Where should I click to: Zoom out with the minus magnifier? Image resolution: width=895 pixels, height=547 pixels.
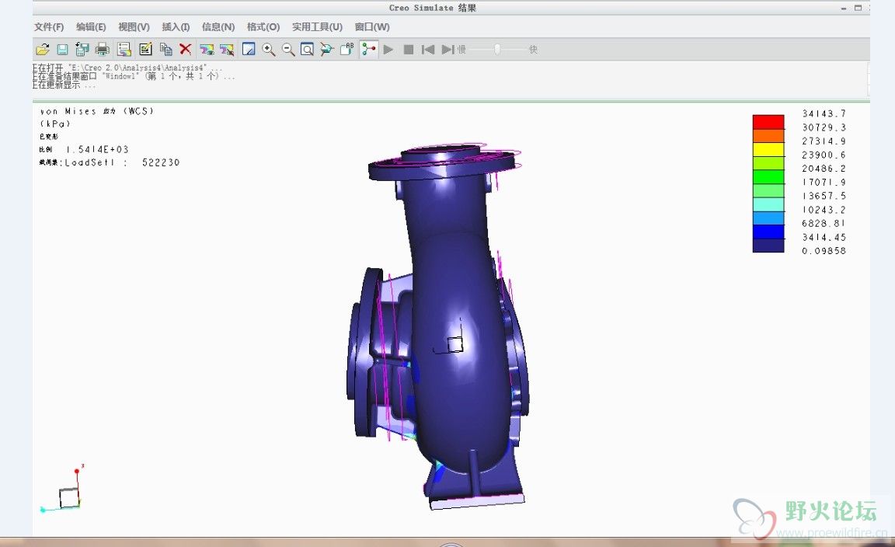click(x=288, y=50)
